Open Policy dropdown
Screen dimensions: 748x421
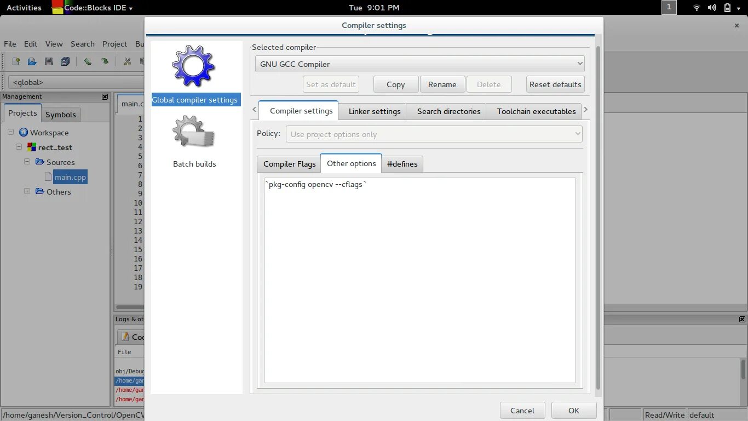(x=434, y=134)
